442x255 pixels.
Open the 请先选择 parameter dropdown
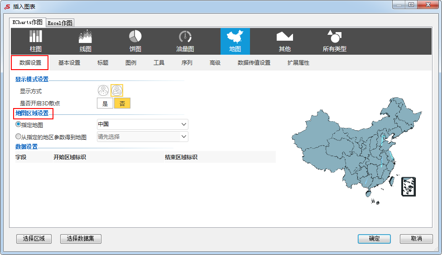click(x=142, y=137)
